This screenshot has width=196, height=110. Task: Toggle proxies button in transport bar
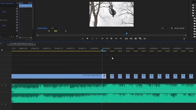(x=145, y=38)
